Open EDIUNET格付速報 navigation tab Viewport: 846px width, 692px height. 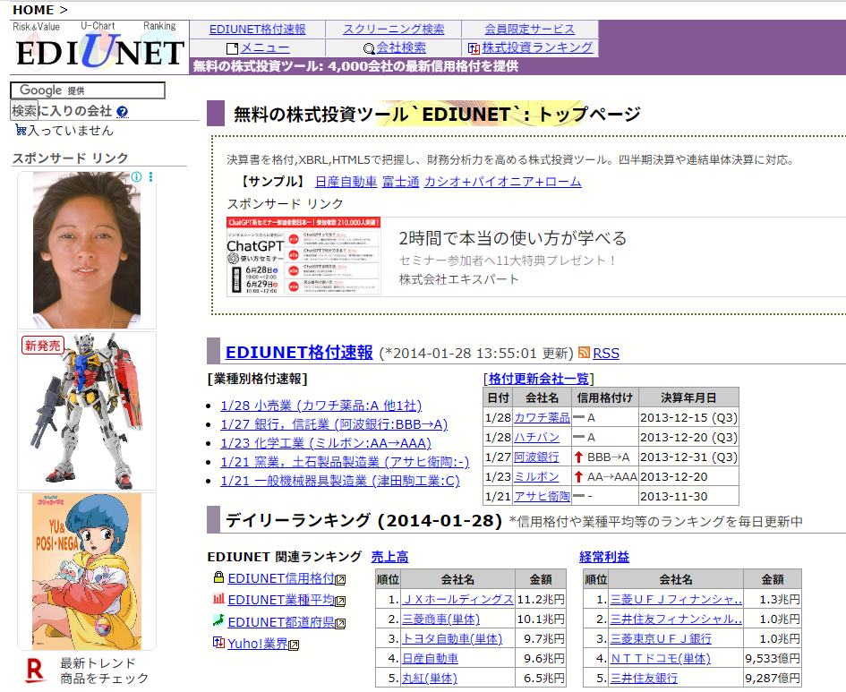click(x=257, y=30)
